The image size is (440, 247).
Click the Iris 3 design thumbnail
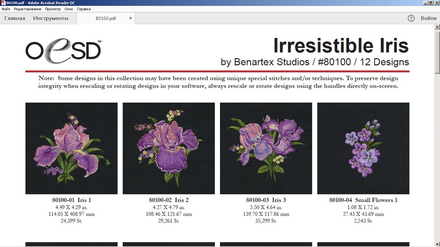[266, 148]
